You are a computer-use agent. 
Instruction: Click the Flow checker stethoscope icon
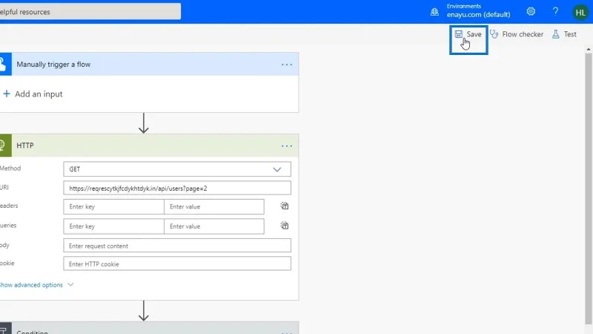(x=494, y=34)
